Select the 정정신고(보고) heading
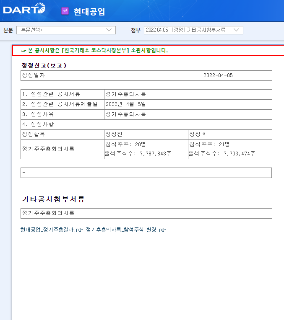The height and width of the screenshot is (320, 284). [44, 65]
